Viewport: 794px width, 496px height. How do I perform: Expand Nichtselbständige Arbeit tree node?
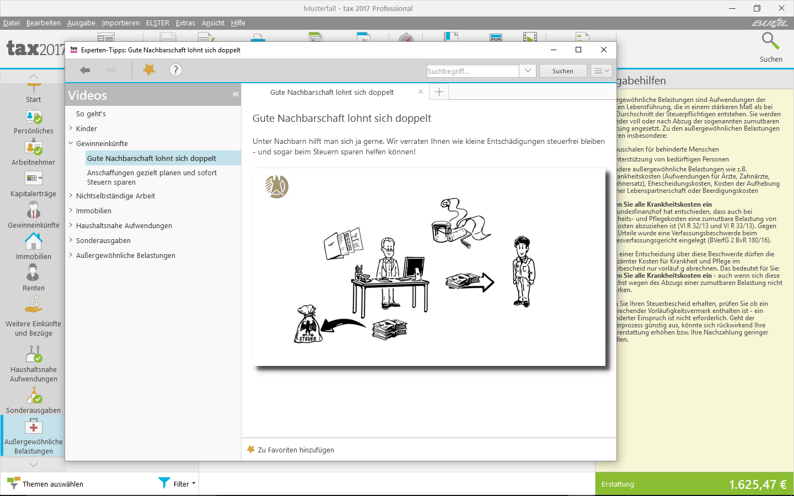[x=71, y=196]
